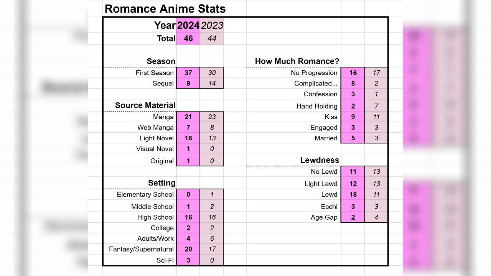Select the Manga row label
Screen dimensions: 491x276
pos(163,117)
